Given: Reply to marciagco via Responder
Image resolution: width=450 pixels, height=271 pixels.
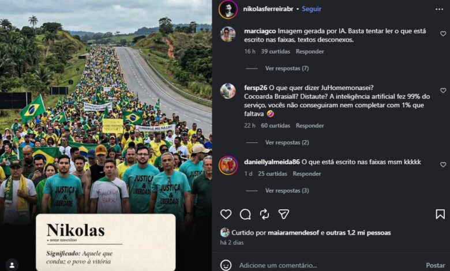Looking at the screenshot, I should 310,51.
